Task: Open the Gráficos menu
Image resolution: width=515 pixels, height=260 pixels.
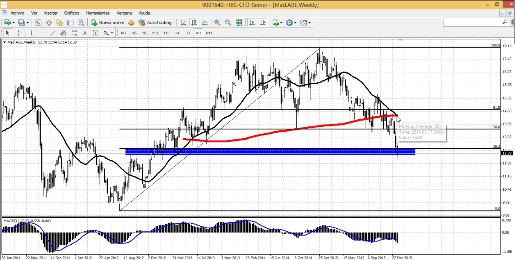Action: pos(72,13)
